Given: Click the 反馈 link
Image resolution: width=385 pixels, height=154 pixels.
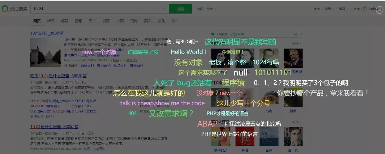Looking at the screenshot, I should (317, 9).
